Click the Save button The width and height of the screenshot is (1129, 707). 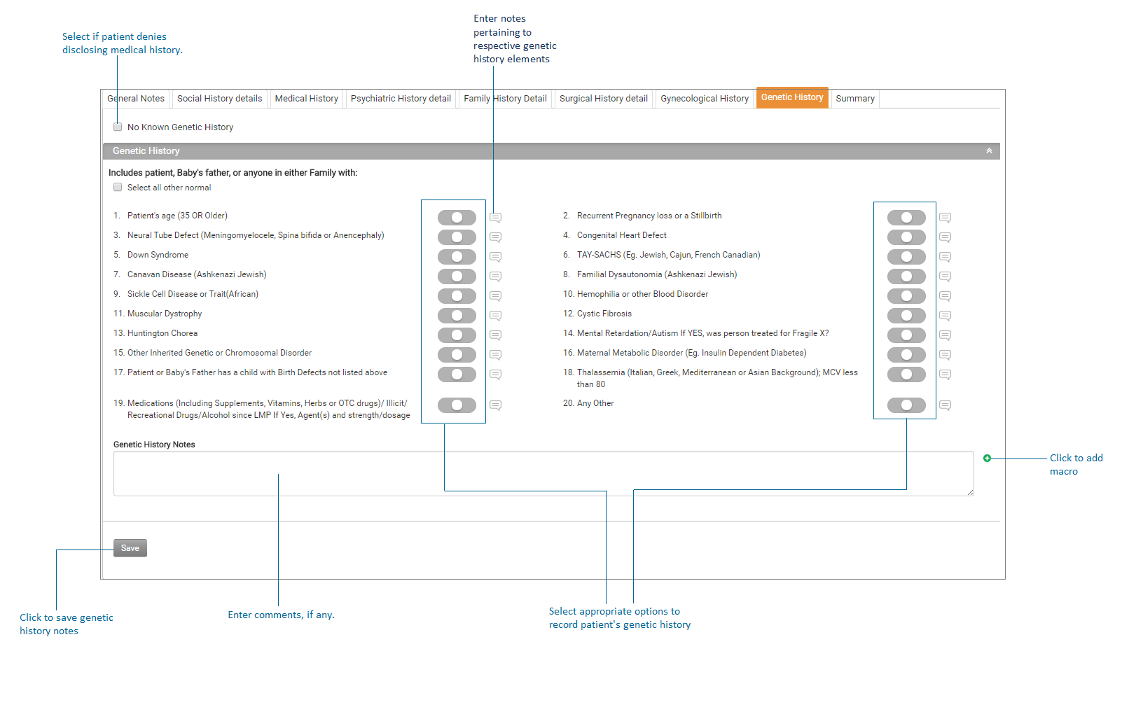pos(130,548)
